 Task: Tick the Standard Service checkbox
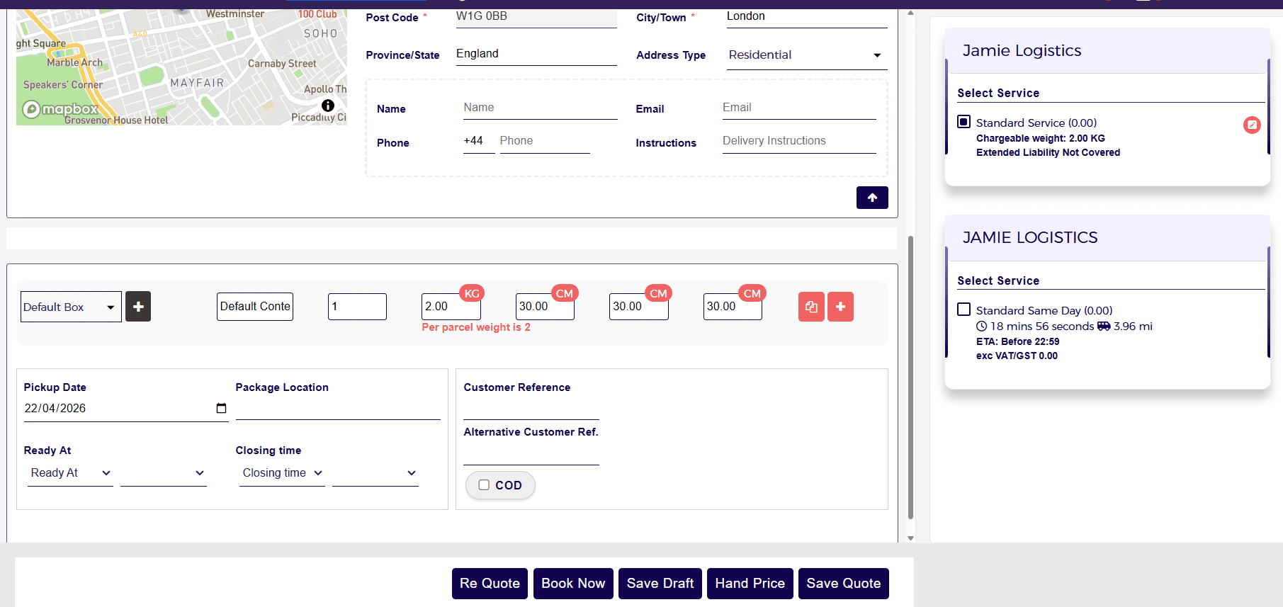click(963, 122)
